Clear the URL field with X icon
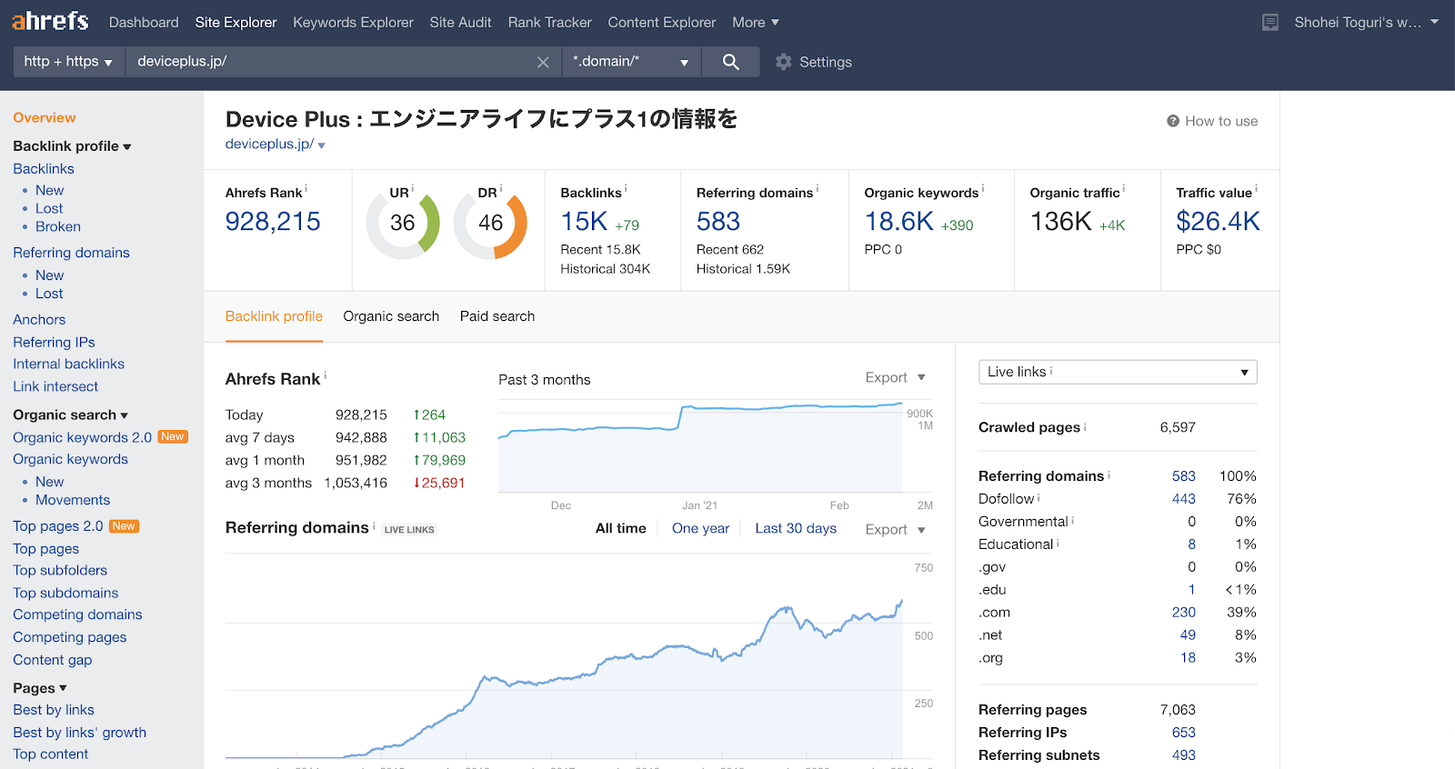This screenshot has height=769, width=1455. [x=543, y=62]
